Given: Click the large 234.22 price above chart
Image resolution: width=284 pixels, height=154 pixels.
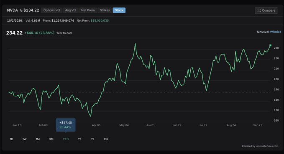Looking at the screenshot, I should tap(14, 33).
